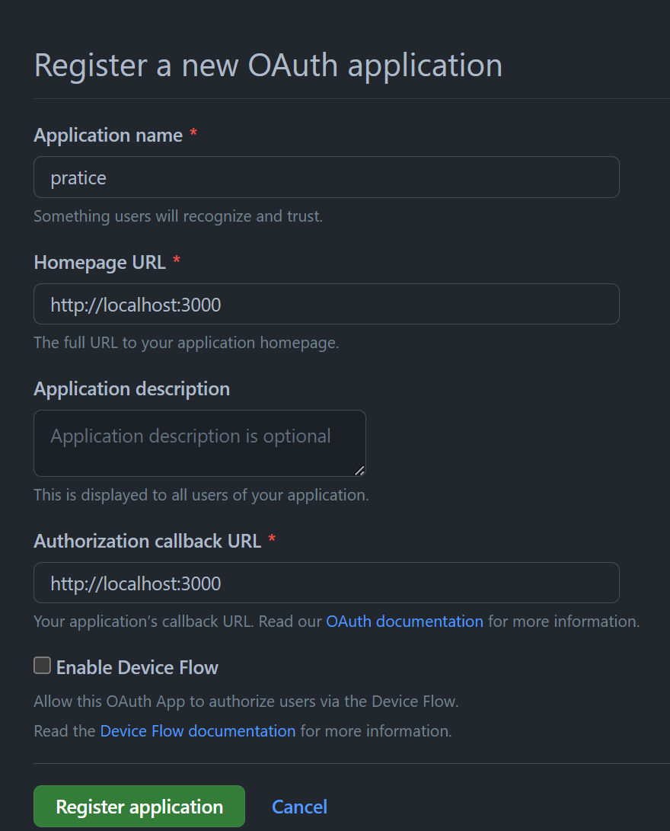670x831 pixels.
Task: Click the red asterisk beside Homepage URL
Action: tap(177, 260)
